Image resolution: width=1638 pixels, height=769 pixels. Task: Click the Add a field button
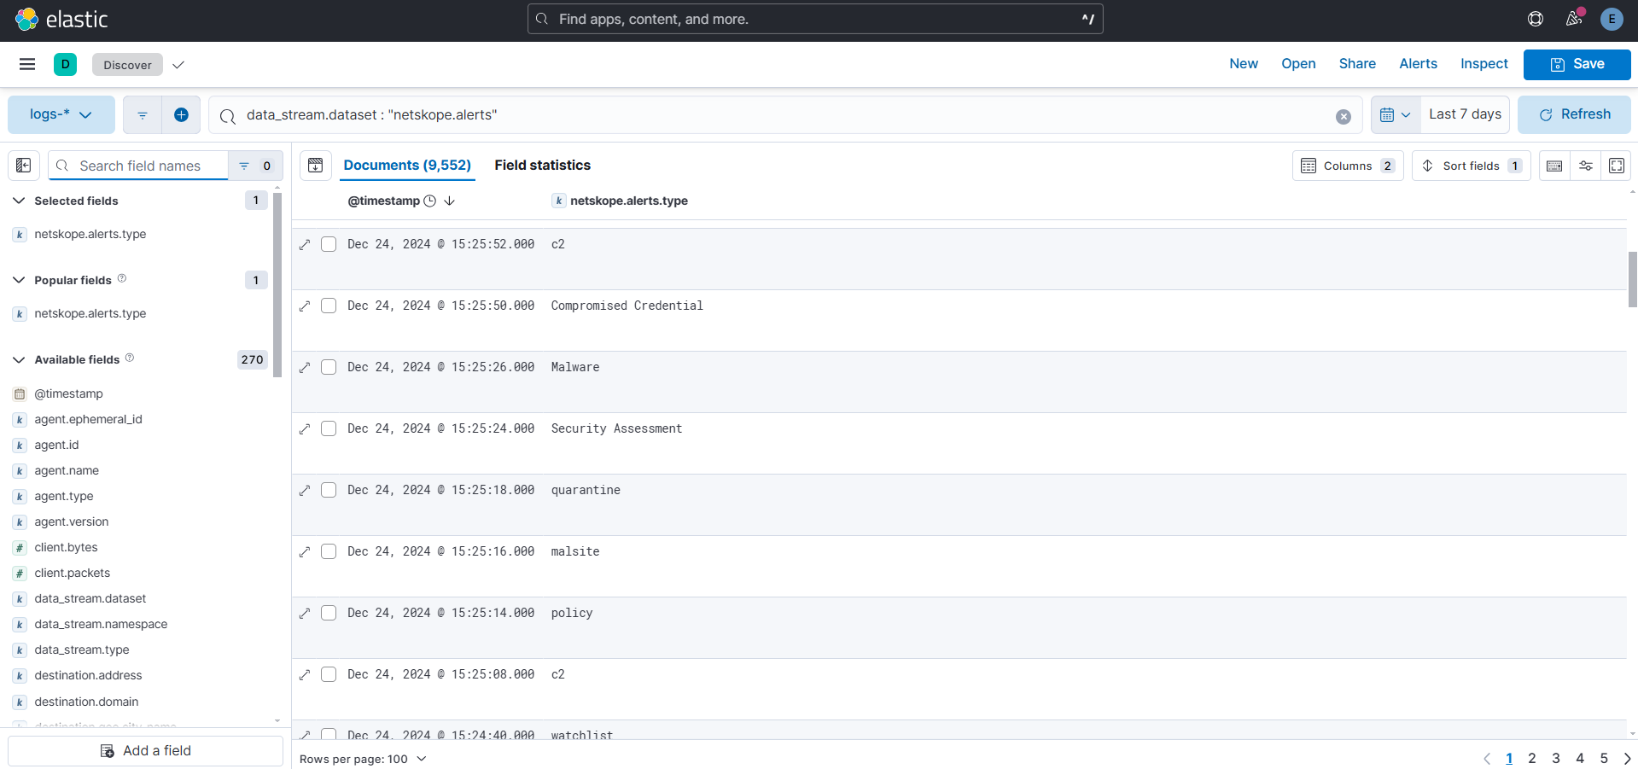[x=145, y=751]
